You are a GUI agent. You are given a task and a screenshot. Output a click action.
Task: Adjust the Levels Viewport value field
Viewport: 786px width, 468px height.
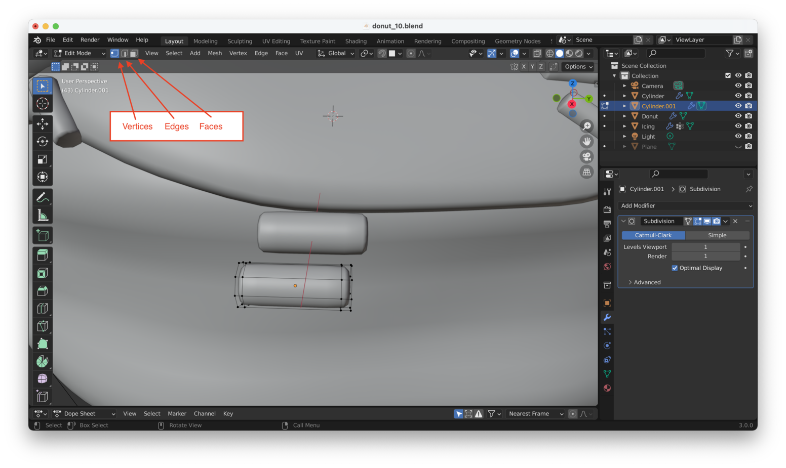(x=705, y=247)
